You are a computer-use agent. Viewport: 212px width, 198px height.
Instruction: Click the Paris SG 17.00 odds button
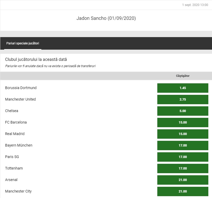183,157
